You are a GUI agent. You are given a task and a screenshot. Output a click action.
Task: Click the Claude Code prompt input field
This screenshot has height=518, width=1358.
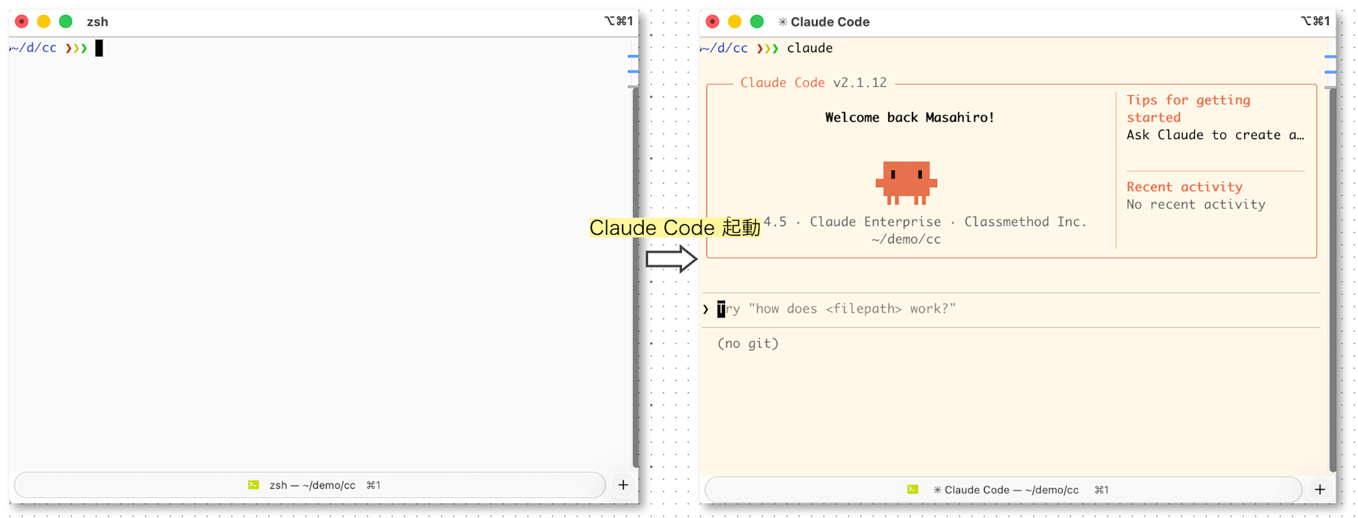[1012, 310]
